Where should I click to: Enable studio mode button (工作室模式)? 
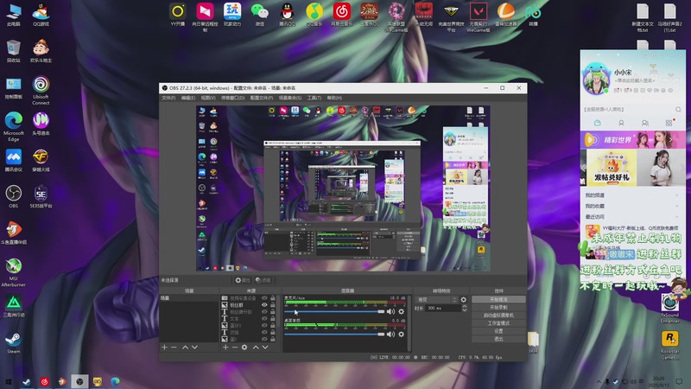click(x=498, y=323)
